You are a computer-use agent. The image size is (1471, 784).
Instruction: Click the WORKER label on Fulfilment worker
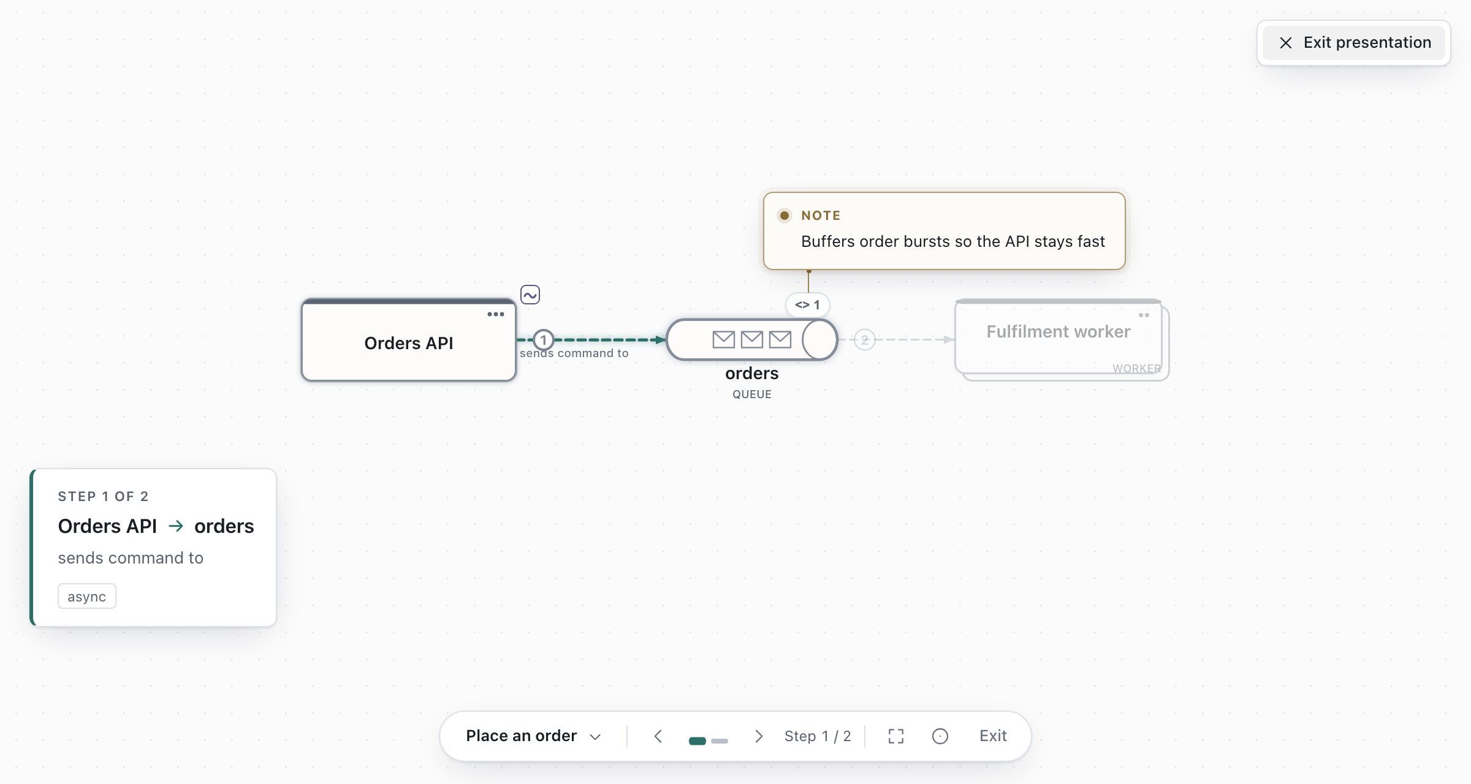pos(1137,369)
